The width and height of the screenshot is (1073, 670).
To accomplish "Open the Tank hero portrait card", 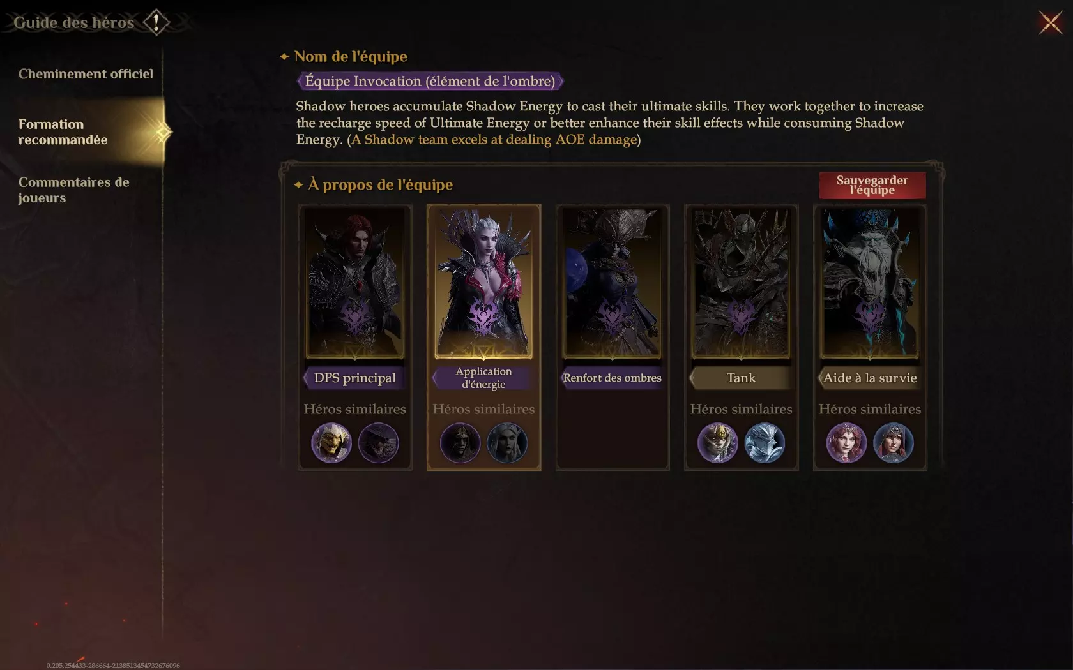I will click(741, 282).
